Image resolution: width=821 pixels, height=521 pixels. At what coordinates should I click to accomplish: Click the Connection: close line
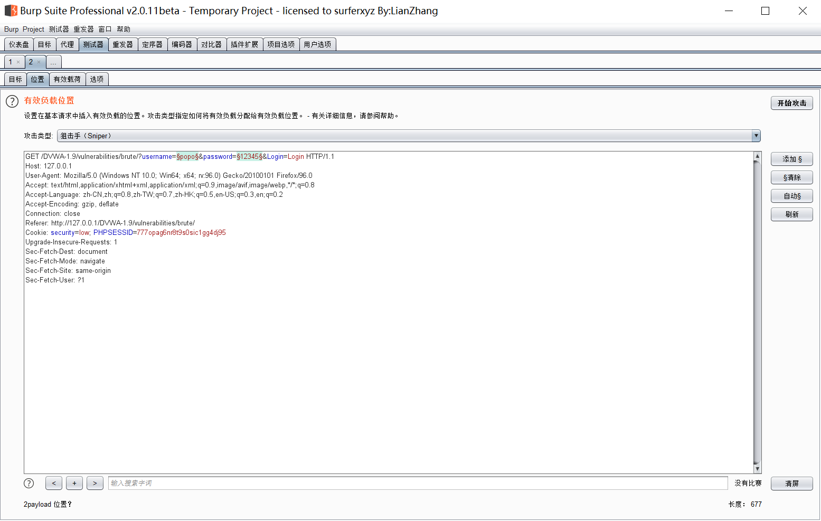(53, 214)
